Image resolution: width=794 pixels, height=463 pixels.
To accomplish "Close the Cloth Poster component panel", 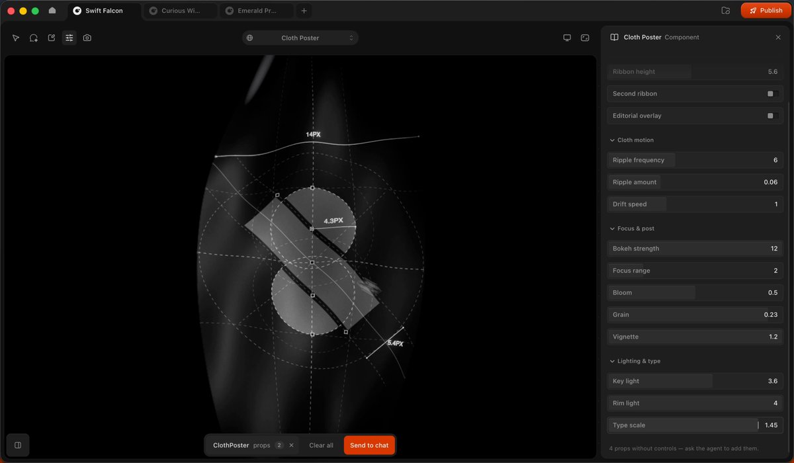I will [x=778, y=38].
